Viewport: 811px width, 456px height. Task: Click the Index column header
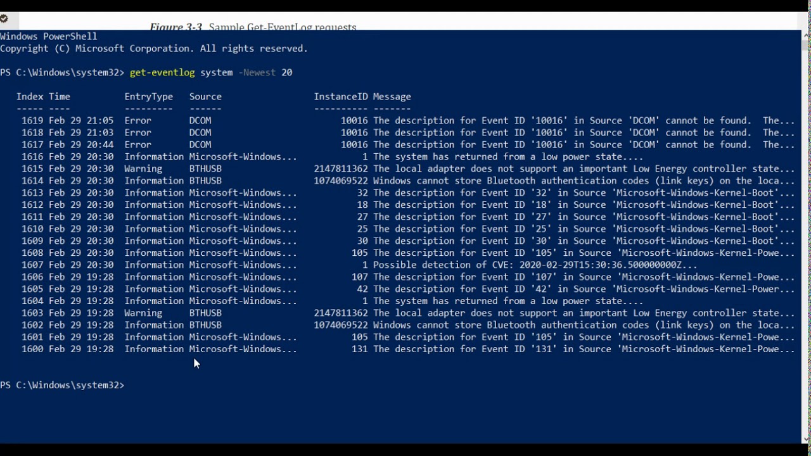click(30, 96)
